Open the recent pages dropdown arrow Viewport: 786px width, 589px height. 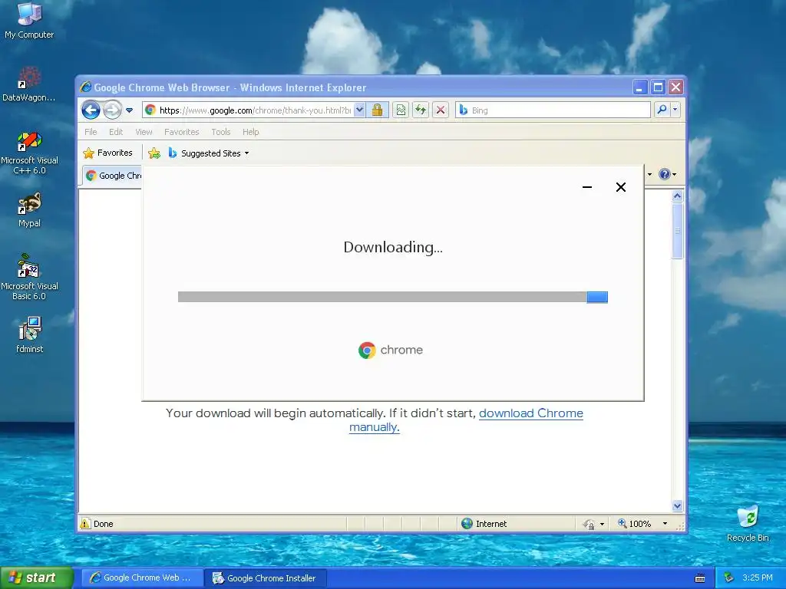click(x=129, y=110)
